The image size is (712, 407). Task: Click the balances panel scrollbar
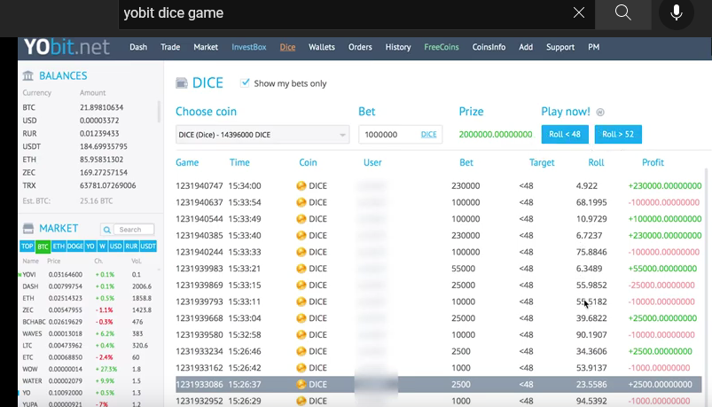(159, 112)
